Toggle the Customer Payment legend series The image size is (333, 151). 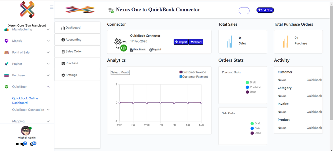click(x=194, y=77)
